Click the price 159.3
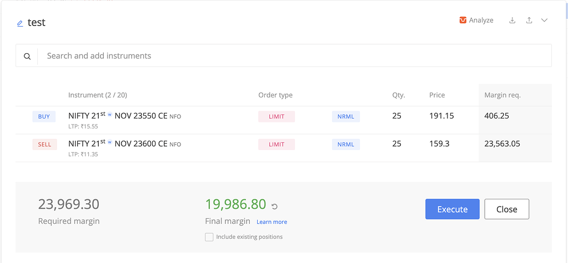The image size is (568, 263). (x=439, y=144)
